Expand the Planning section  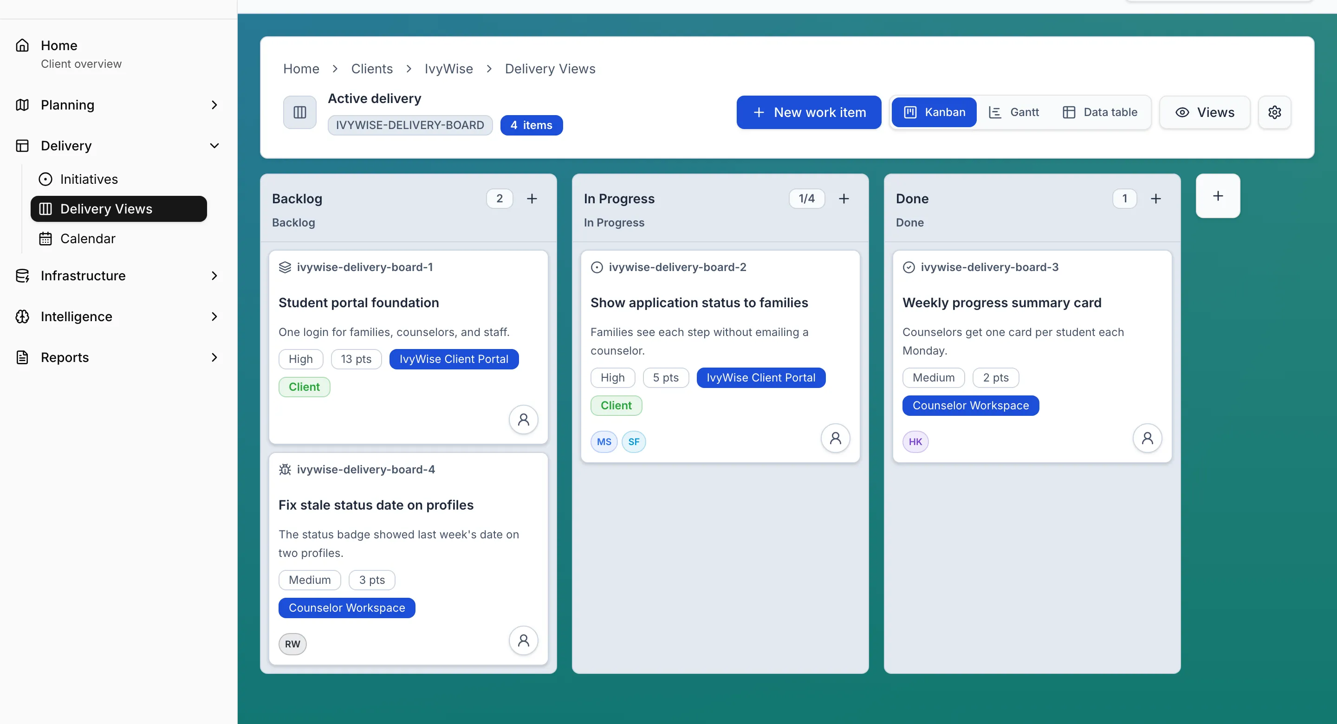[214, 105]
